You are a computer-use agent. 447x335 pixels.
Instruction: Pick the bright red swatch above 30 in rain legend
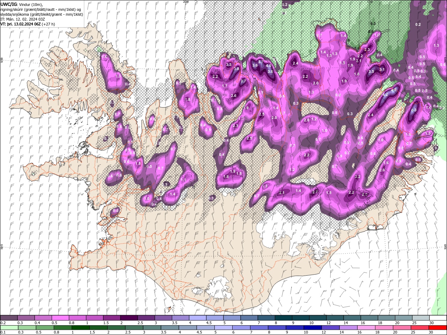[x=438, y=328]
